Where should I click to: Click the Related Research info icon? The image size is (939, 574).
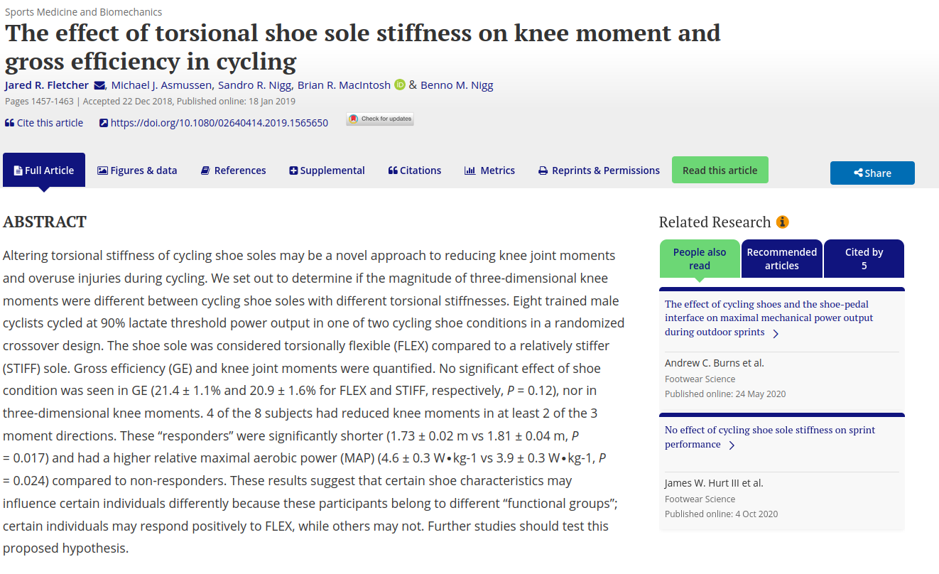[x=783, y=222]
